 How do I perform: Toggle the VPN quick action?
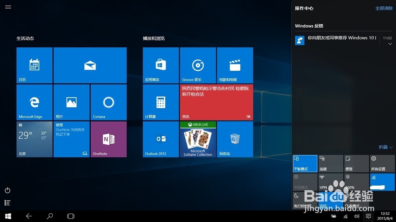[331, 182]
